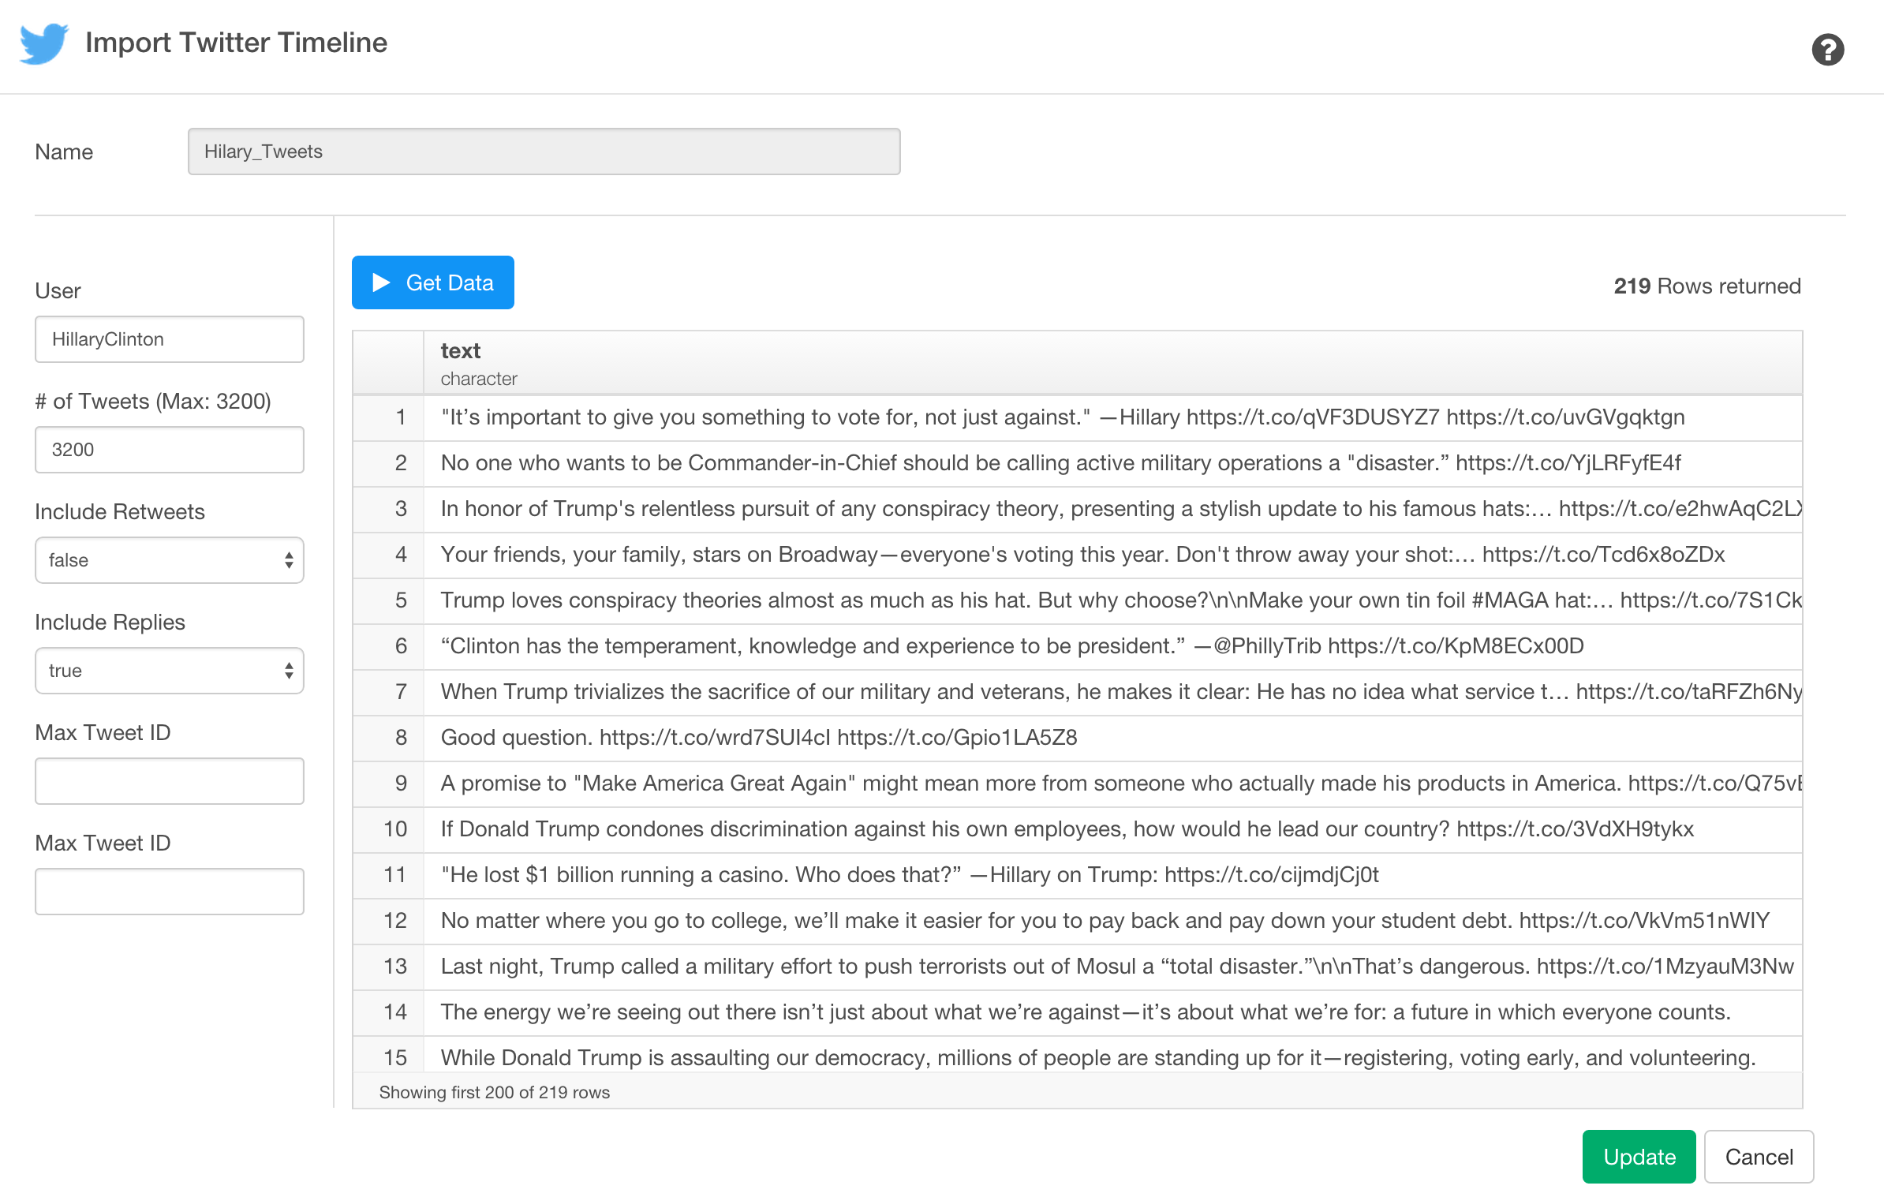Open help via the question mark icon
This screenshot has width=1884, height=1193.
pos(1829,49)
